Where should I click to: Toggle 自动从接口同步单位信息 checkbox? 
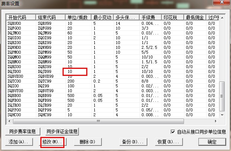tap(173, 132)
